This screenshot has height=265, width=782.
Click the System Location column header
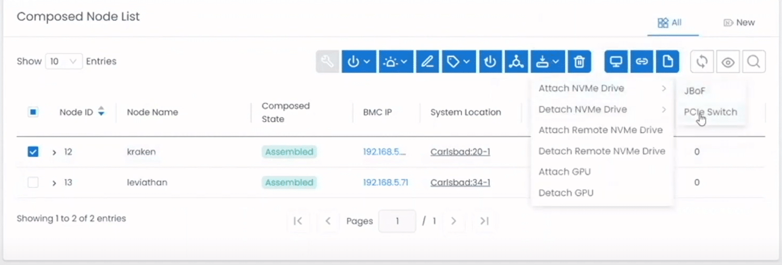(x=466, y=112)
